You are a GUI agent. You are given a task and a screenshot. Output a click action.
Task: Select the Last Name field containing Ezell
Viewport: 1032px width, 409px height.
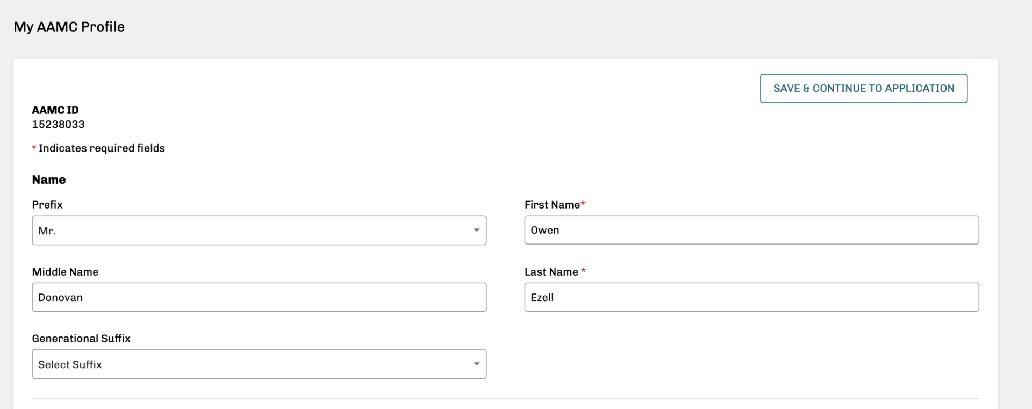751,297
